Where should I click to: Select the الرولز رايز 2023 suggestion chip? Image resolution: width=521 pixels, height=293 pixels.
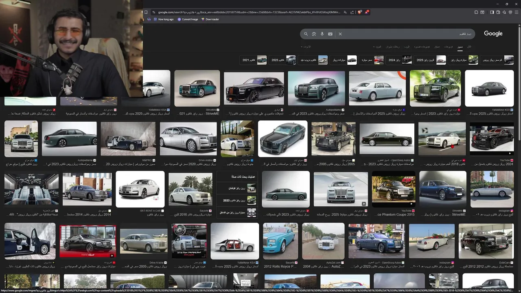coord(430,60)
